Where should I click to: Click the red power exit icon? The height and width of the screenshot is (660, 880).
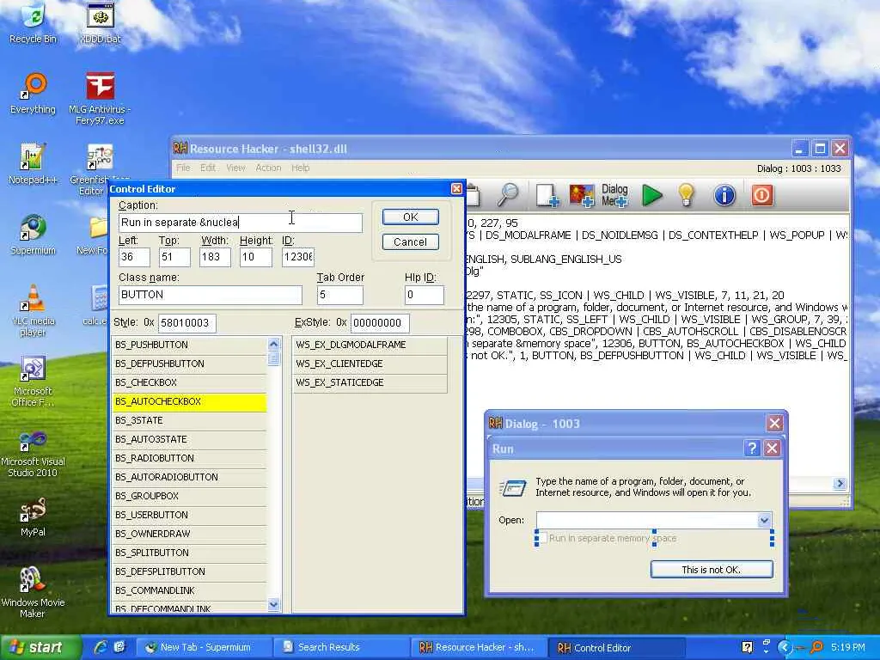click(x=762, y=195)
